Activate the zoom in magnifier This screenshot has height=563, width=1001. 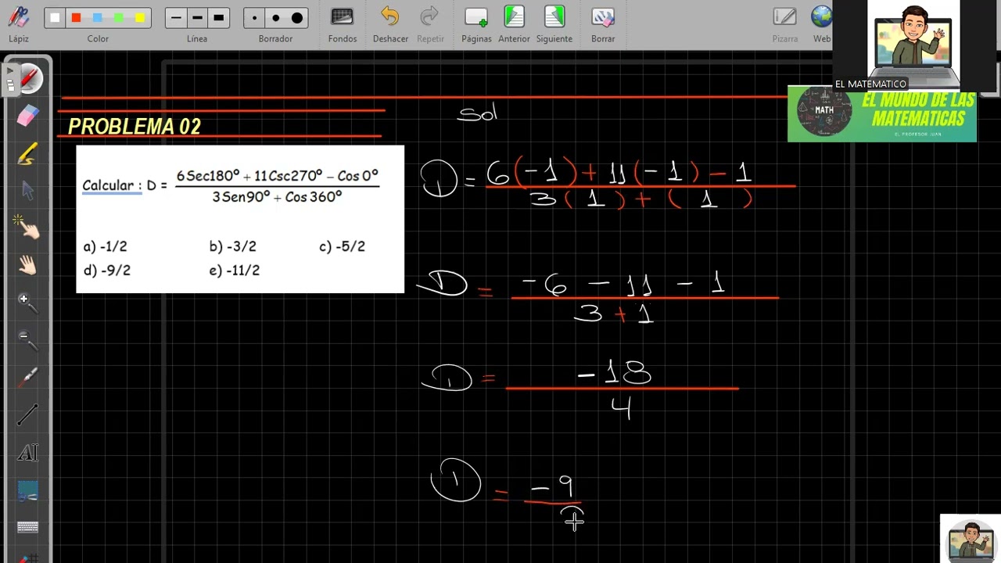(x=27, y=303)
